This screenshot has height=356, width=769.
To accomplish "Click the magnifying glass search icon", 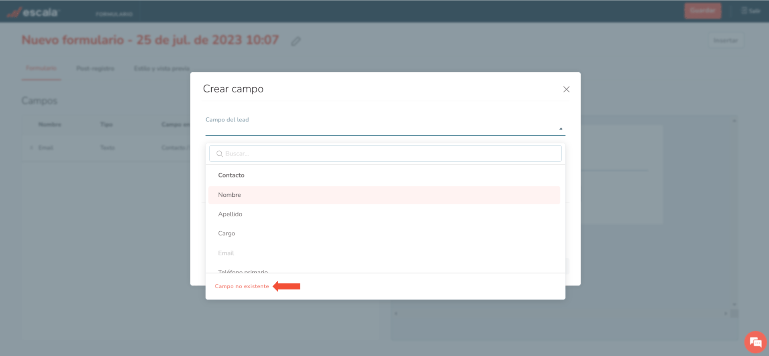I will (220, 154).
